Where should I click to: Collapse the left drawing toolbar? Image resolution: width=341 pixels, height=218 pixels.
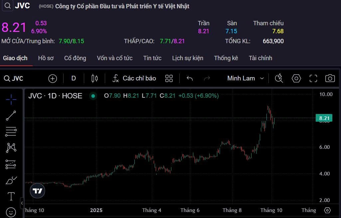point(22,203)
